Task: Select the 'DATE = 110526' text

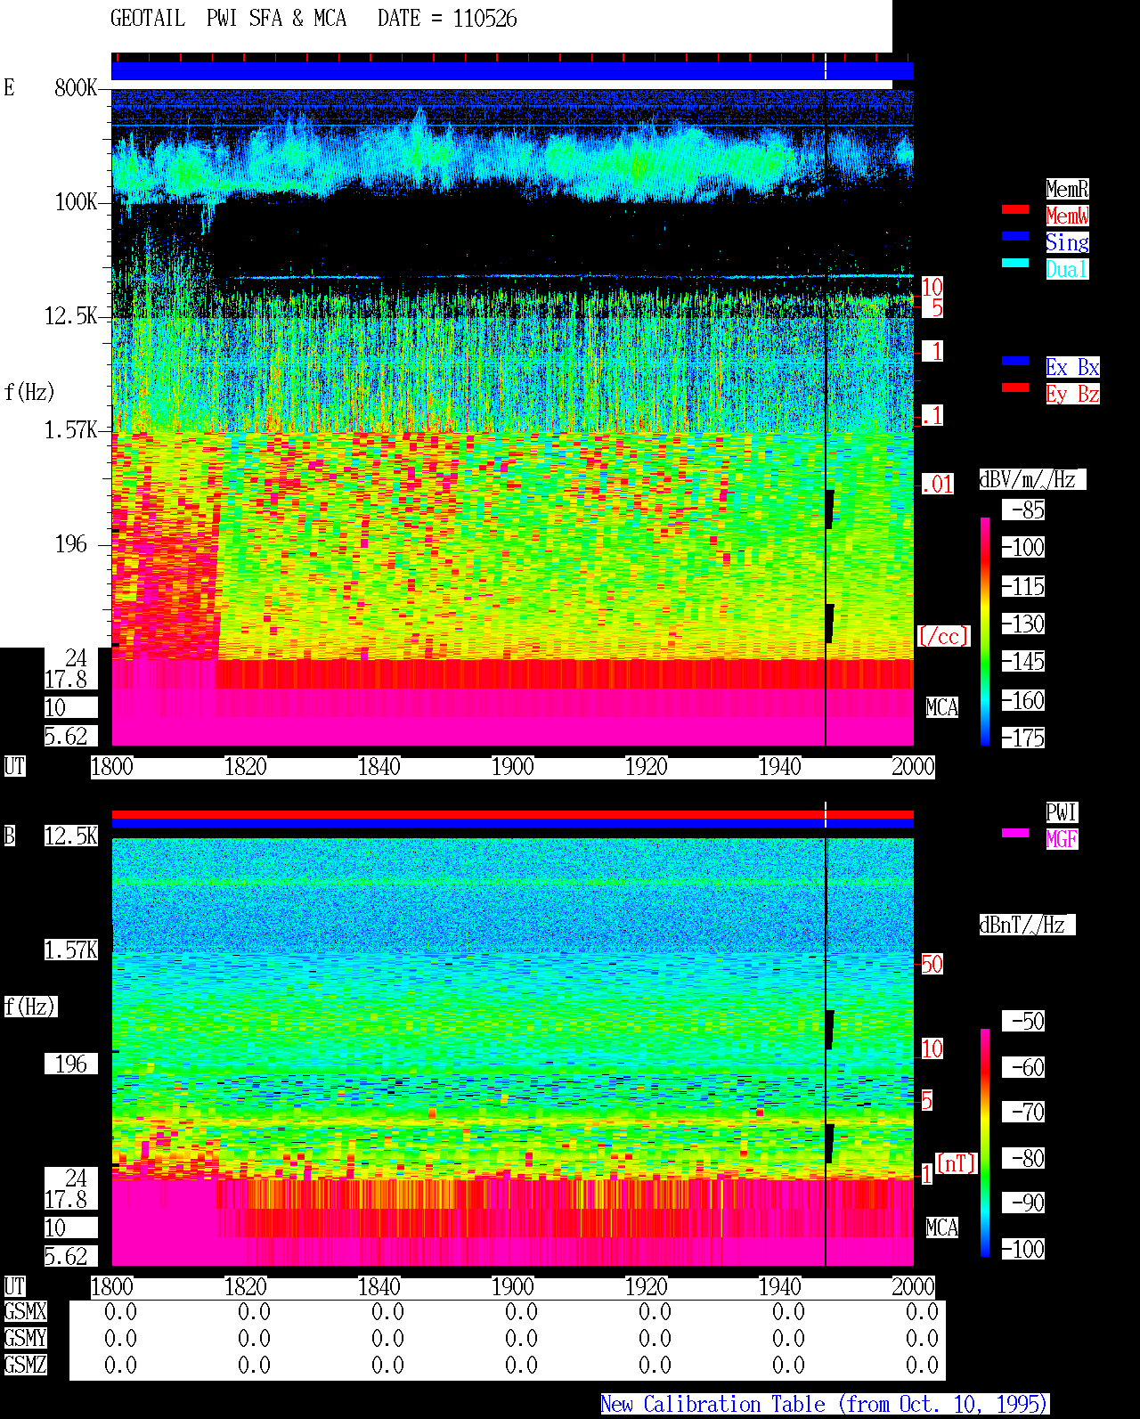Action: click(x=447, y=19)
